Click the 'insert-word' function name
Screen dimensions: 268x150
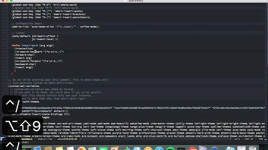tap(29, 45)
